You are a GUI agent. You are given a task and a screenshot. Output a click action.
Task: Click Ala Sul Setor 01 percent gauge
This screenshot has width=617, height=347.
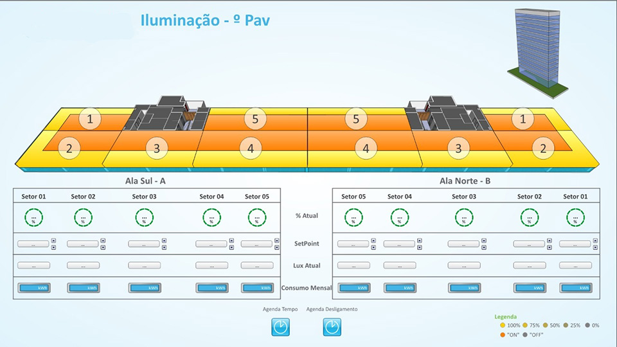click(34, 218)
